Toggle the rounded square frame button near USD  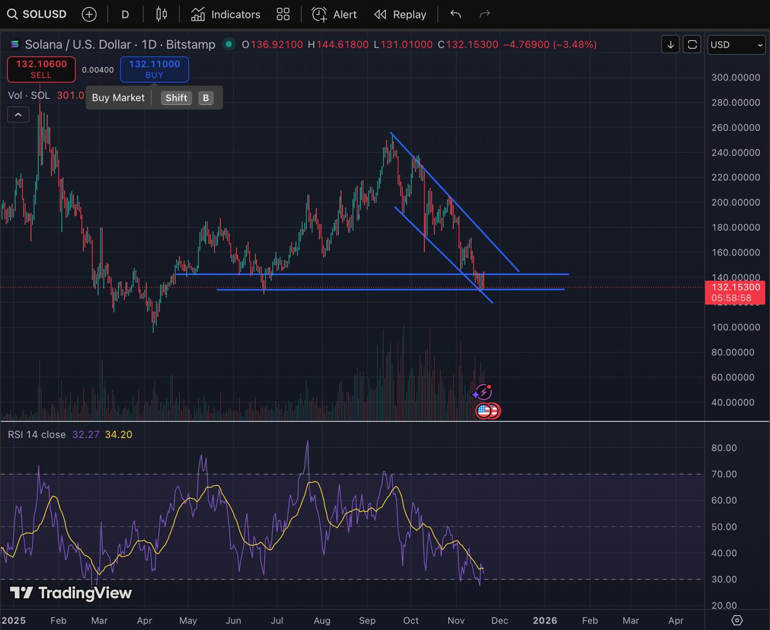pos(692,44)
